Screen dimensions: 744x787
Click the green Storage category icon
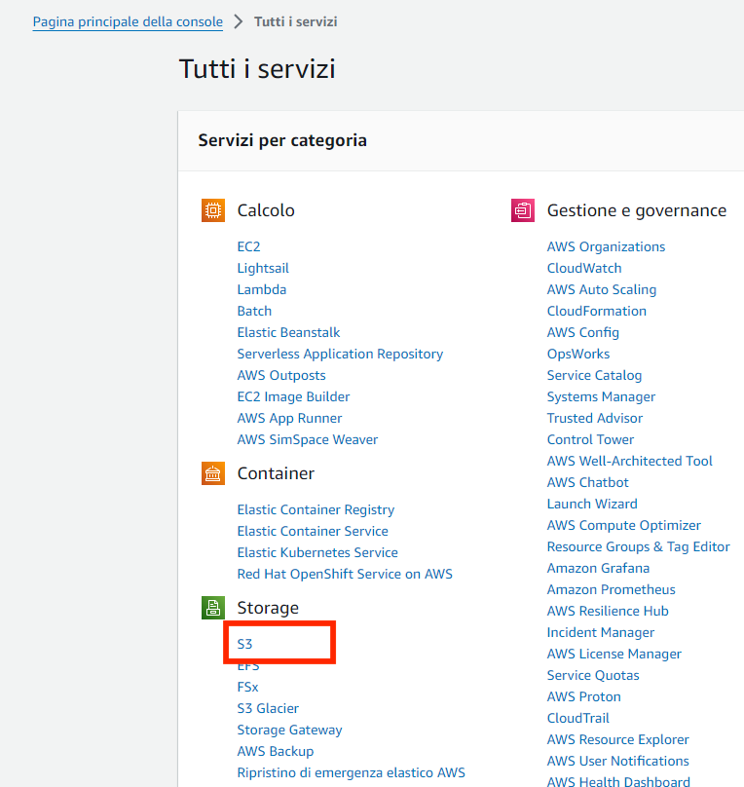point(212,608)
